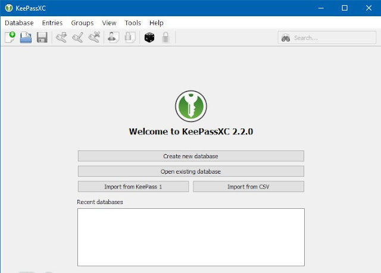Open the Groups menu

click(82, 23)
